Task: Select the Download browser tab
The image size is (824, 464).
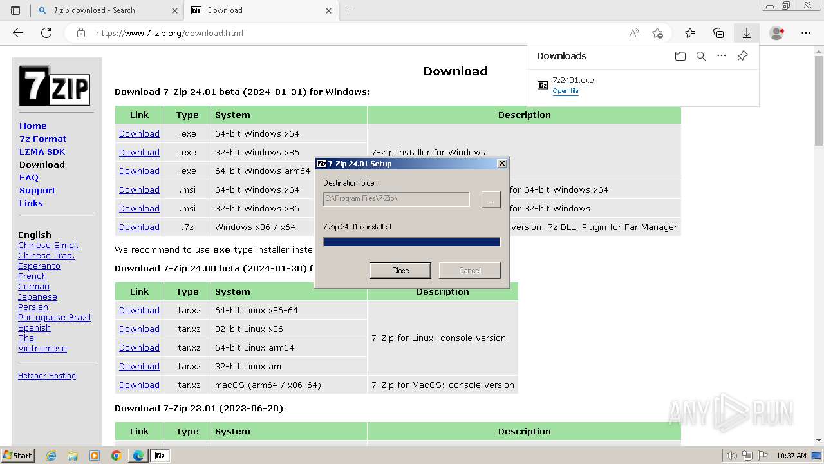Action: pos(261,10)
